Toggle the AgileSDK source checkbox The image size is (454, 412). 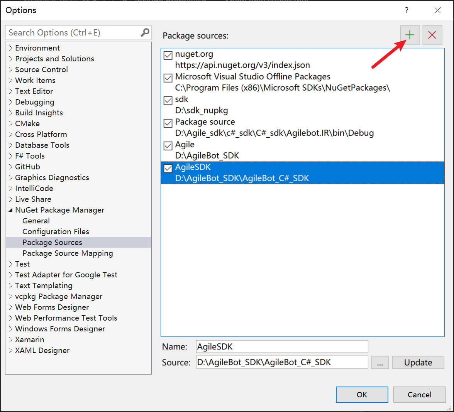pos(168,169)
